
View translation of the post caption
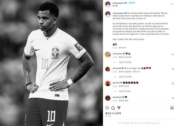(123, 48)
